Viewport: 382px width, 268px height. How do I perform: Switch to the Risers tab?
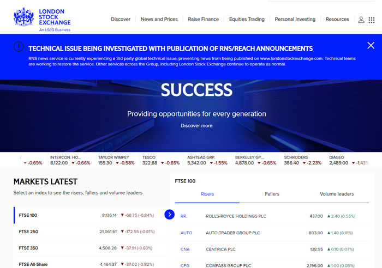[207, 194]
